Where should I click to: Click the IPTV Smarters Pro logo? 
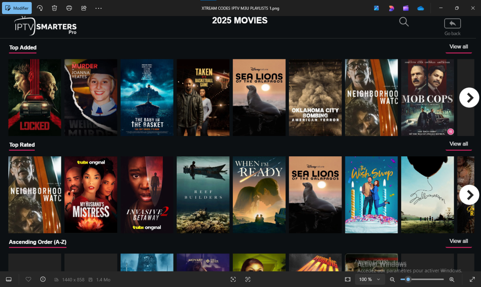[45, 26]
